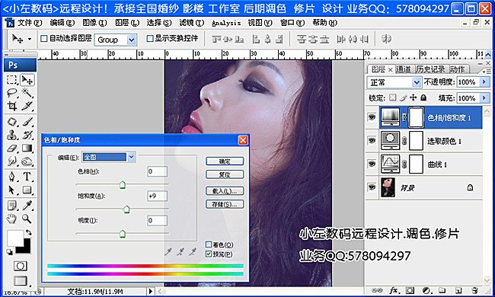This screenshot has width=495, height=297.
Task: Open the 文件 menu
Action: pyautogui.click(x=30, y=23)
